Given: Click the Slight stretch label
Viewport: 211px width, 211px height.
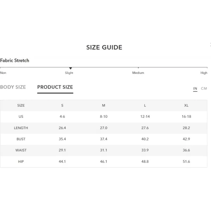Looking at the screenshot, I should [x=69, y=73].
